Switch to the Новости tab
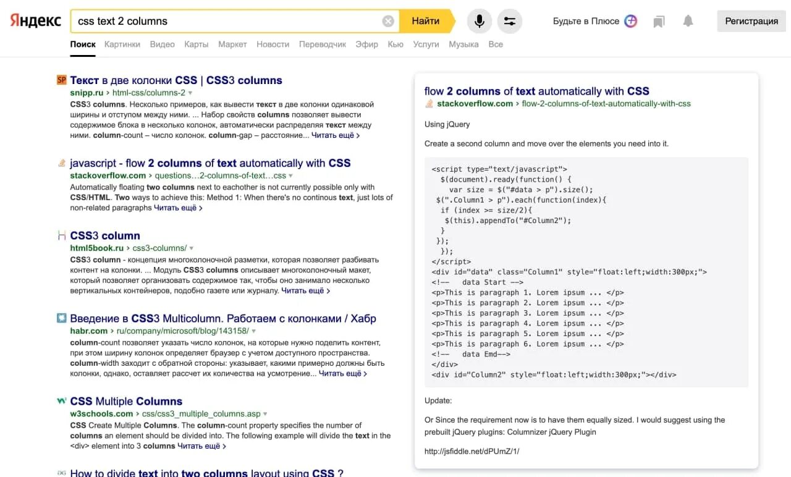The height and width of the screenshot is (477, 791). point(273,44)
